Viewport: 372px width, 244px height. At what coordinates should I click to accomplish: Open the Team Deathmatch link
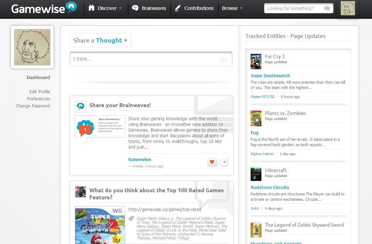pos(270,76)
